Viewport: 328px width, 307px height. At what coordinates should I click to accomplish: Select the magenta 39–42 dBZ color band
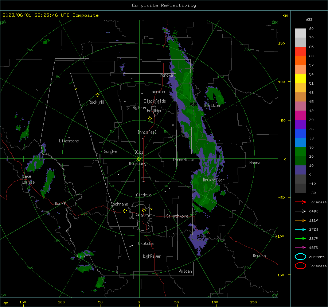pos(300,115)
